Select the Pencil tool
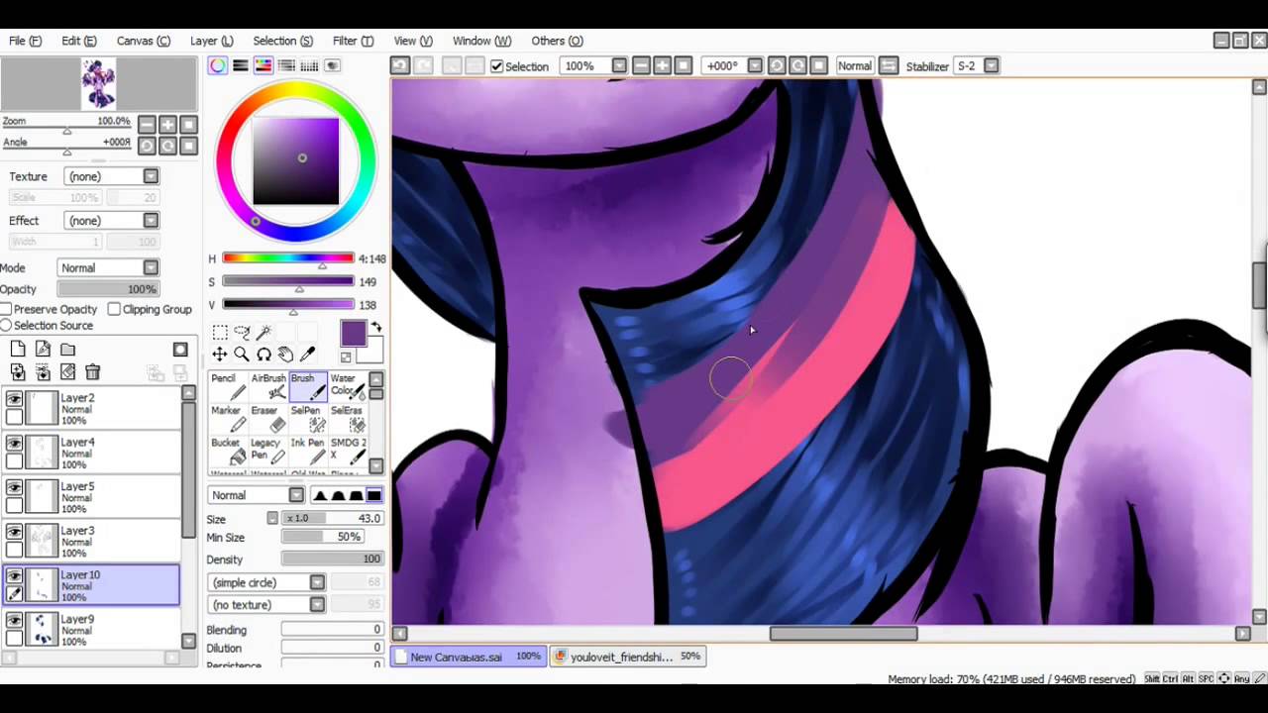Viewport: 1268px width, 713px height. click(x=228, y=386)
